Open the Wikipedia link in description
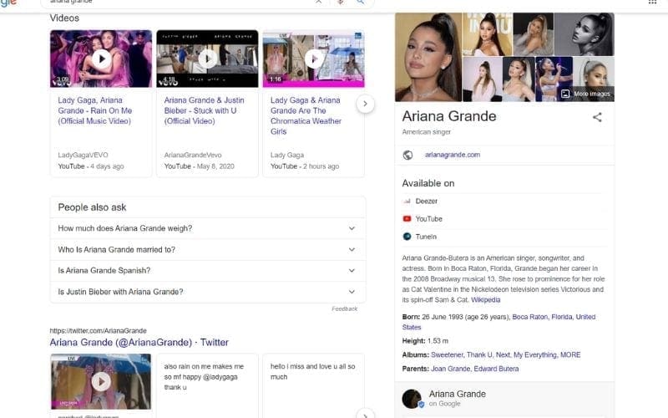The width and height of the screenshot is (668, 418). 486,300
